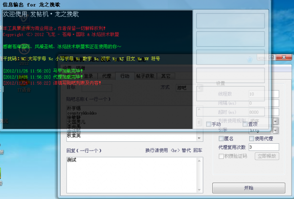Image resolution: width=294 pixels, height=199 pixels.
Task: Open the 鸣谢 menu
Action: tap(81, 68)
